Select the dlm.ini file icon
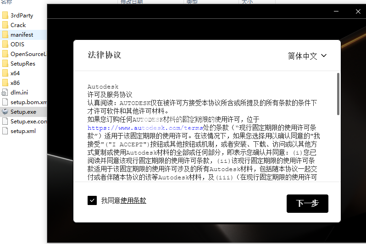This screenshot has width=366, height=244. click(x=5, y=93)
